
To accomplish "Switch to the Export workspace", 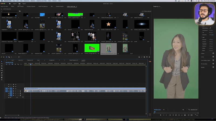I will (24, 4).
